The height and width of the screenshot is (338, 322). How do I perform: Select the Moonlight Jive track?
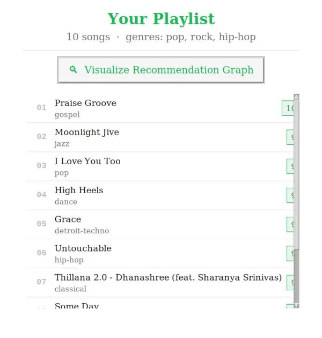[x=160, y=137]
